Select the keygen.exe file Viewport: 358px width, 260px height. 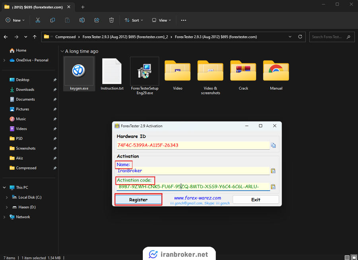coord(79,74)
